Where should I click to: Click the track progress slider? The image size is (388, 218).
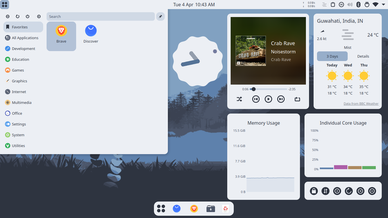[x=268, y=89]
